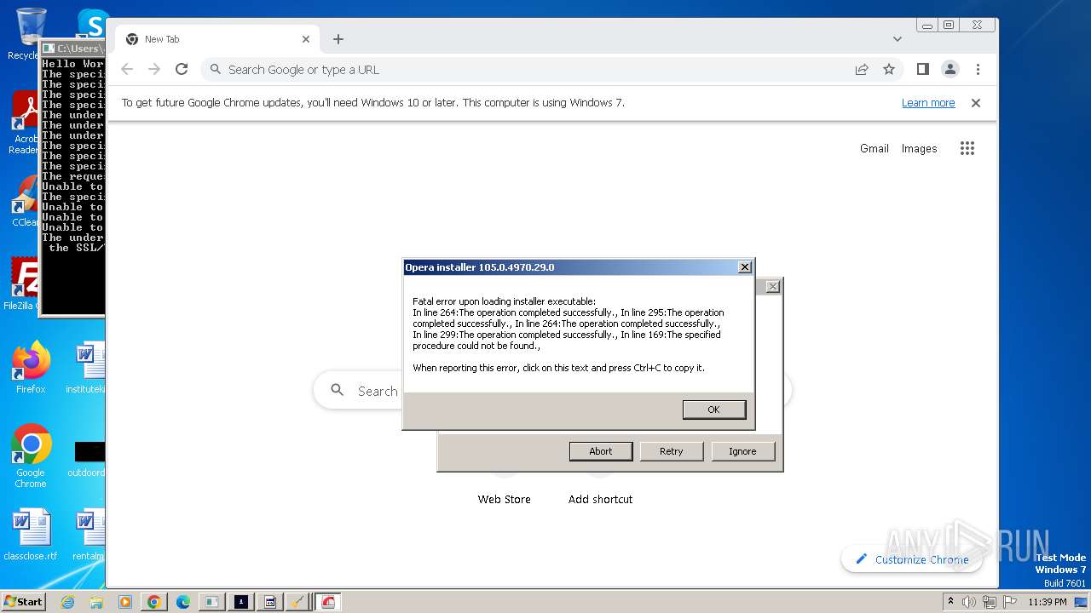Launch Internet Explorer from the taskbar

point(67,602)
